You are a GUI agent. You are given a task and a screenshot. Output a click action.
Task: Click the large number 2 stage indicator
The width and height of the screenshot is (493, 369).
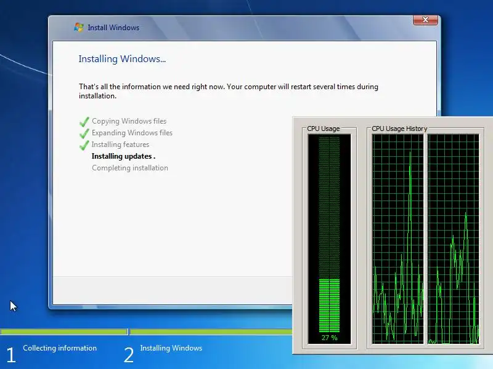(129, 355)
